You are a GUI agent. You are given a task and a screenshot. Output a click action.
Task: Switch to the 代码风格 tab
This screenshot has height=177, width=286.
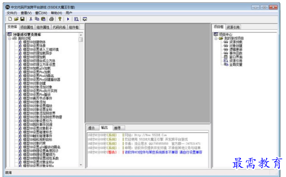pyautogui.click(x=59, y=27)
